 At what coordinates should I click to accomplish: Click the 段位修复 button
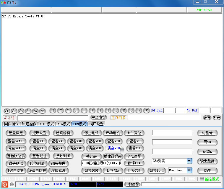(59, 171)
